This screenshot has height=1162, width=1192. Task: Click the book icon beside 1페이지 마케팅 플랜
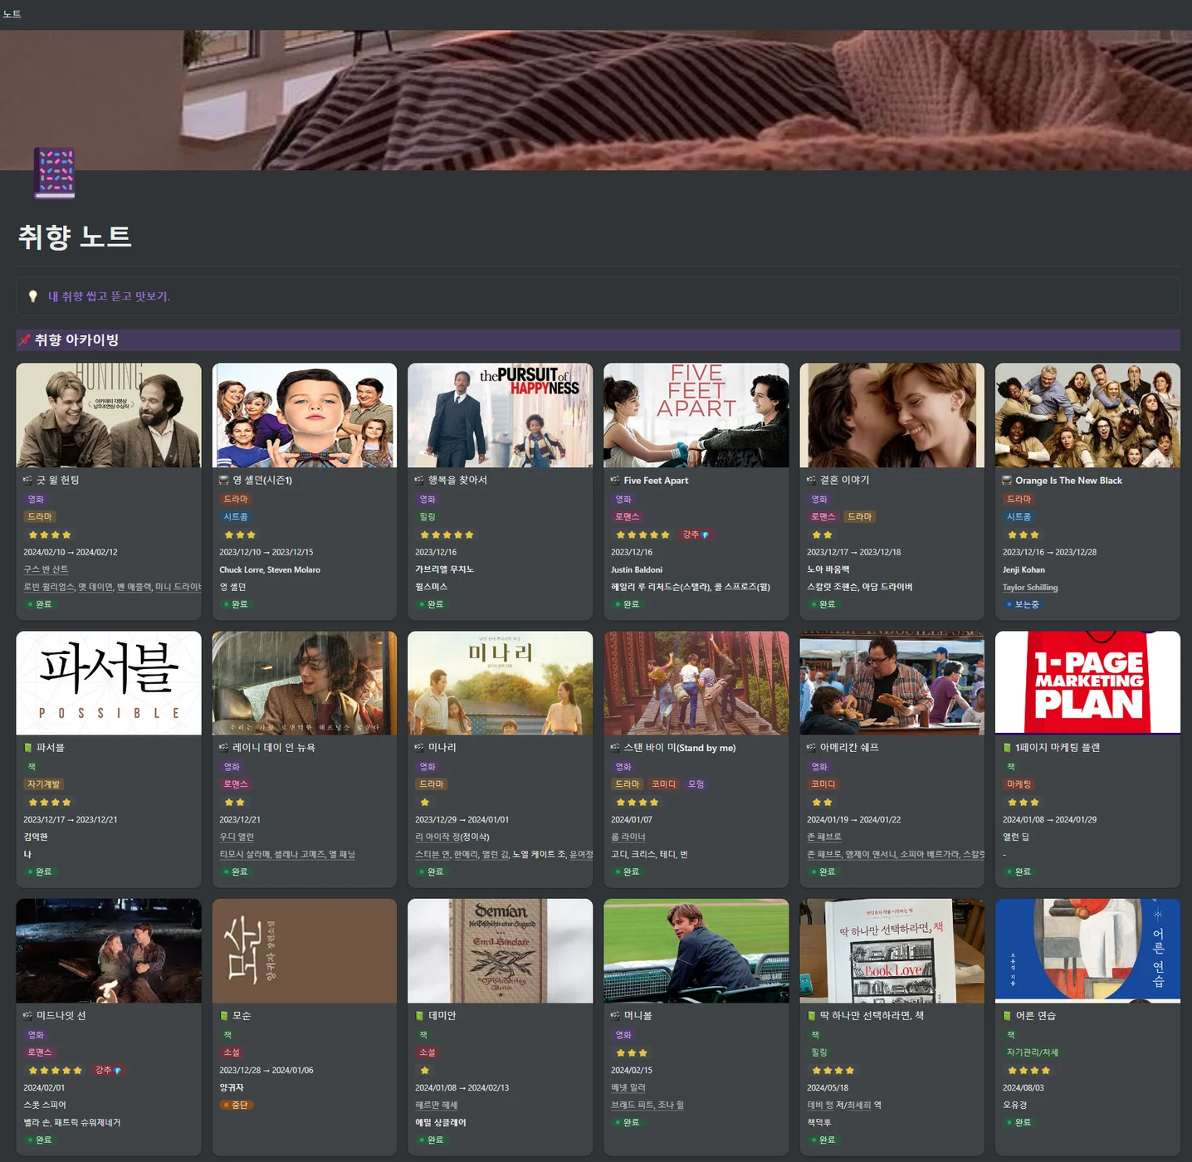(1007, 748)
